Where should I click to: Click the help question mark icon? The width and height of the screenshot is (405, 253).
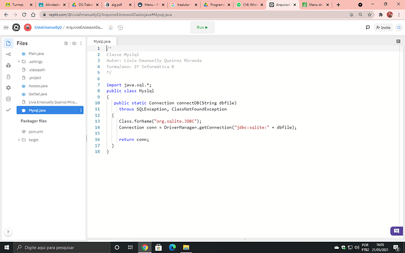8,232
